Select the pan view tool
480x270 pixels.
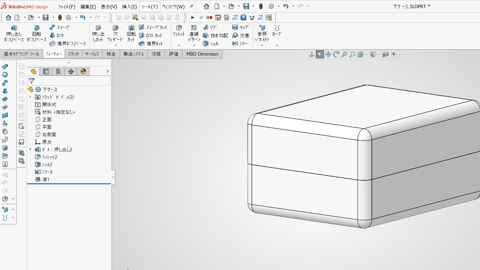(328, 54)
